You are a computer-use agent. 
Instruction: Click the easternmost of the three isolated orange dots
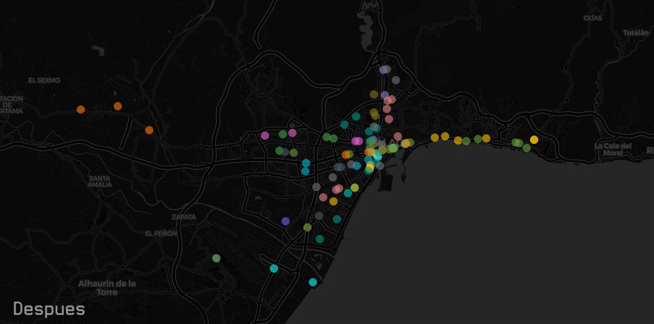click(x=149, y=130)
